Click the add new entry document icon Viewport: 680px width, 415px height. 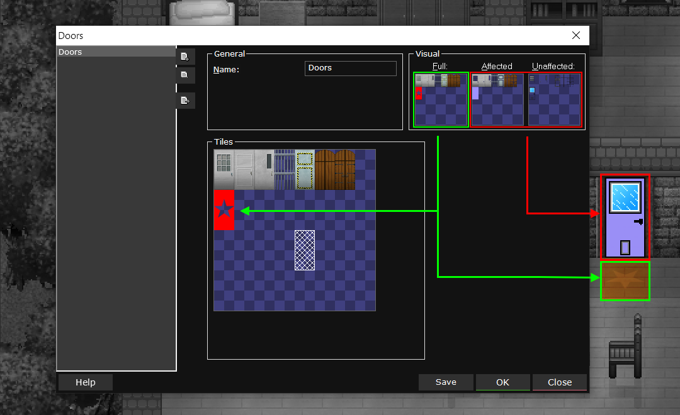tap(185, 57)
